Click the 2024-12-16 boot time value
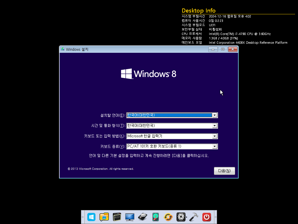This screenshot has width=298, height=224. pyautogui.click(x=230, y=16)
